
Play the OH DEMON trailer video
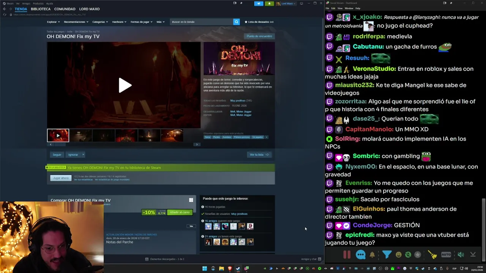tap(125, 85)
